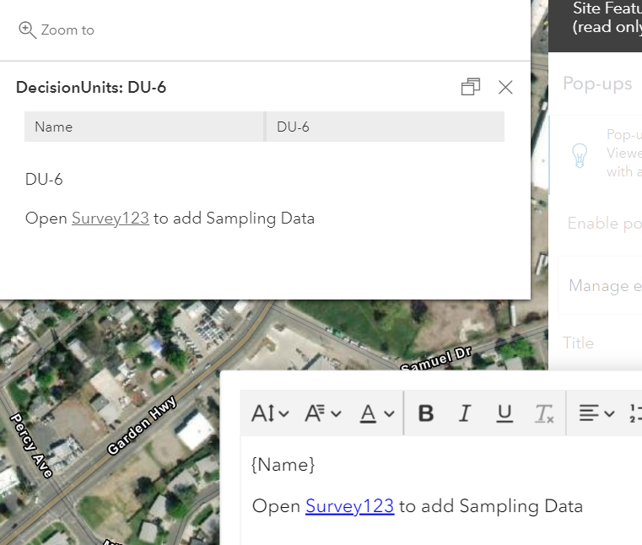Open the font color picker
642x545 pixels.
377,413
